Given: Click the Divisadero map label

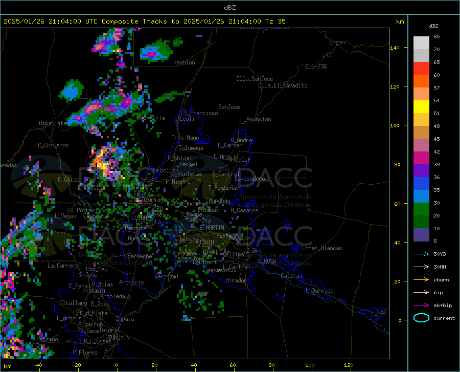Looking at the screenshot, I should pyautogui.click(x=249, y=179).
